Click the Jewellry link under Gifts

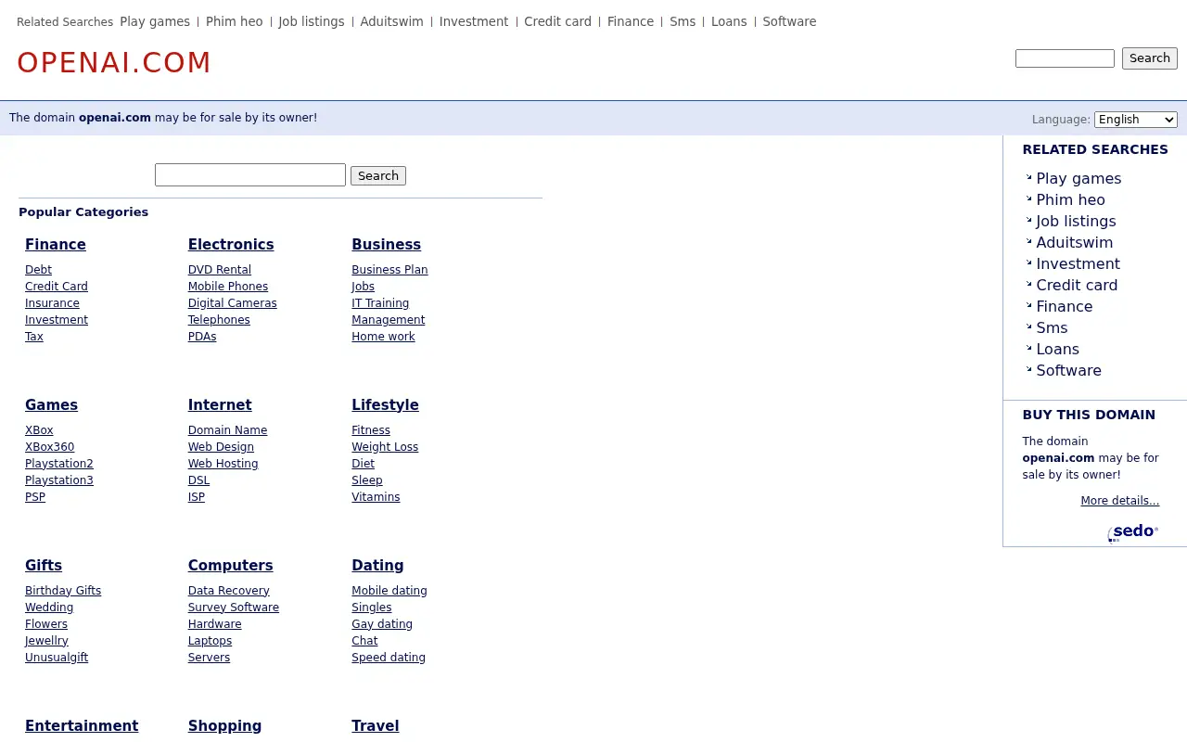pos(46,641)
